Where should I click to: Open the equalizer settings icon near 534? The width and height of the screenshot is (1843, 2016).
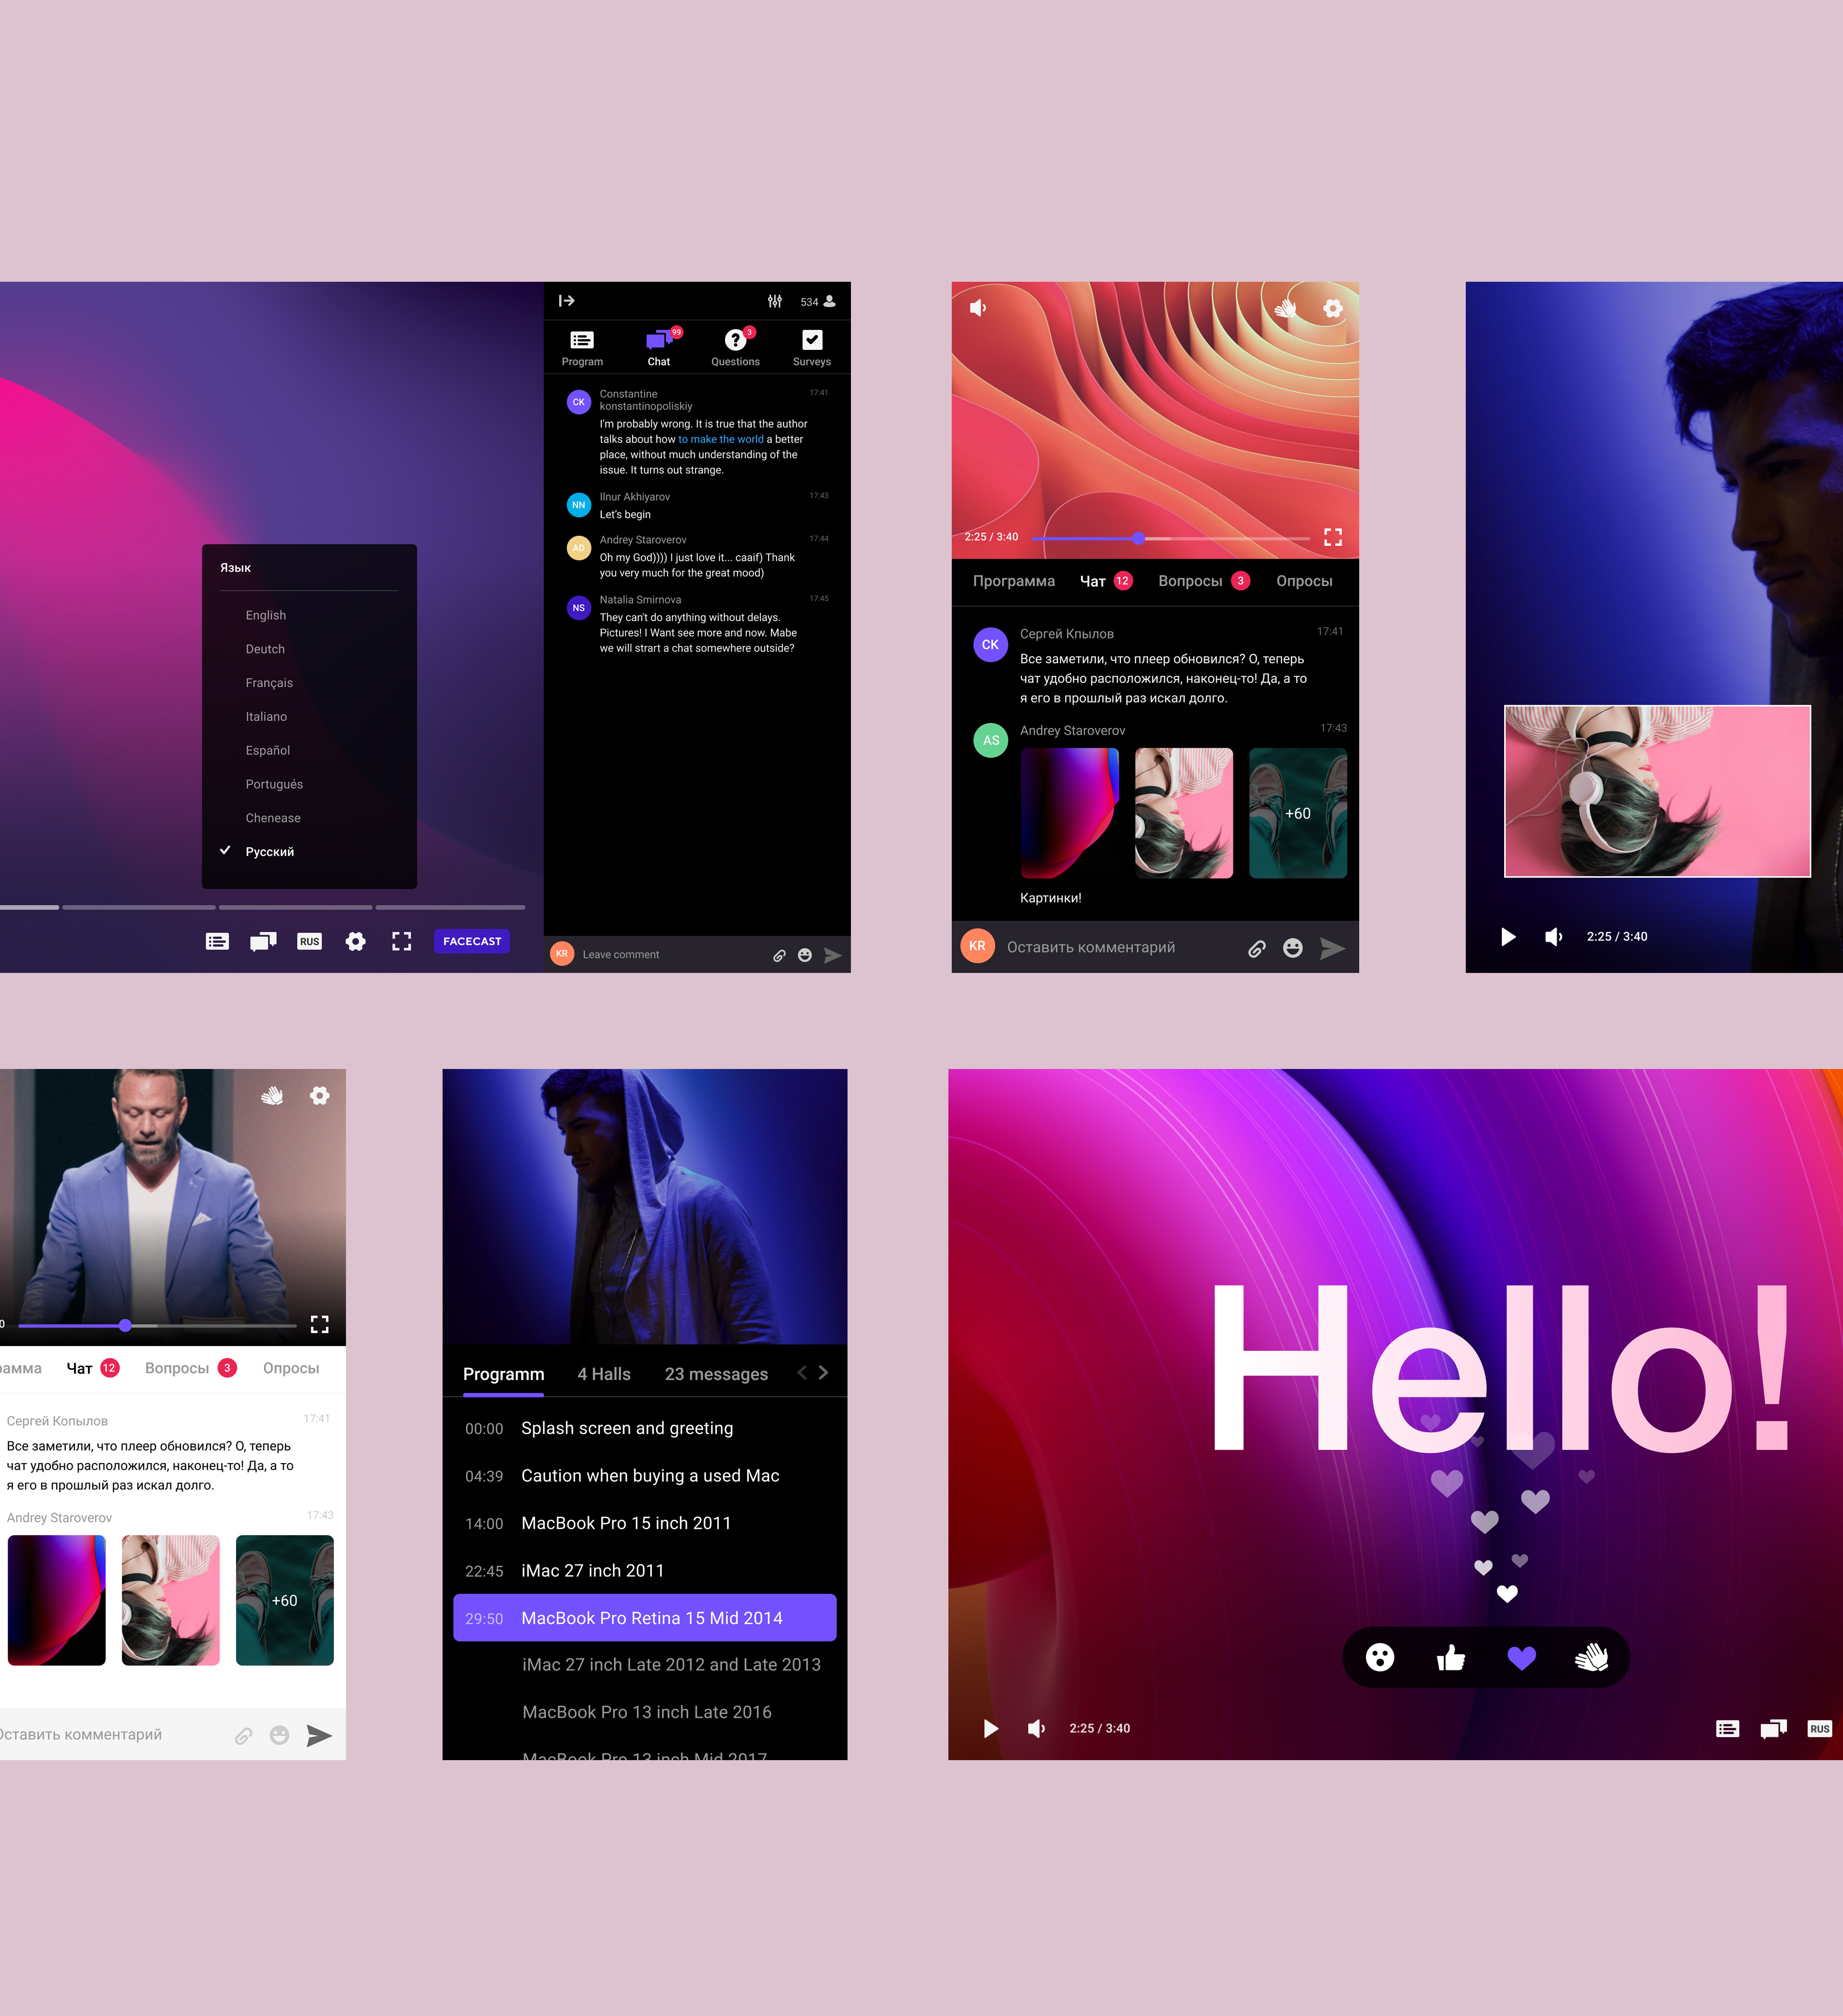775,301
